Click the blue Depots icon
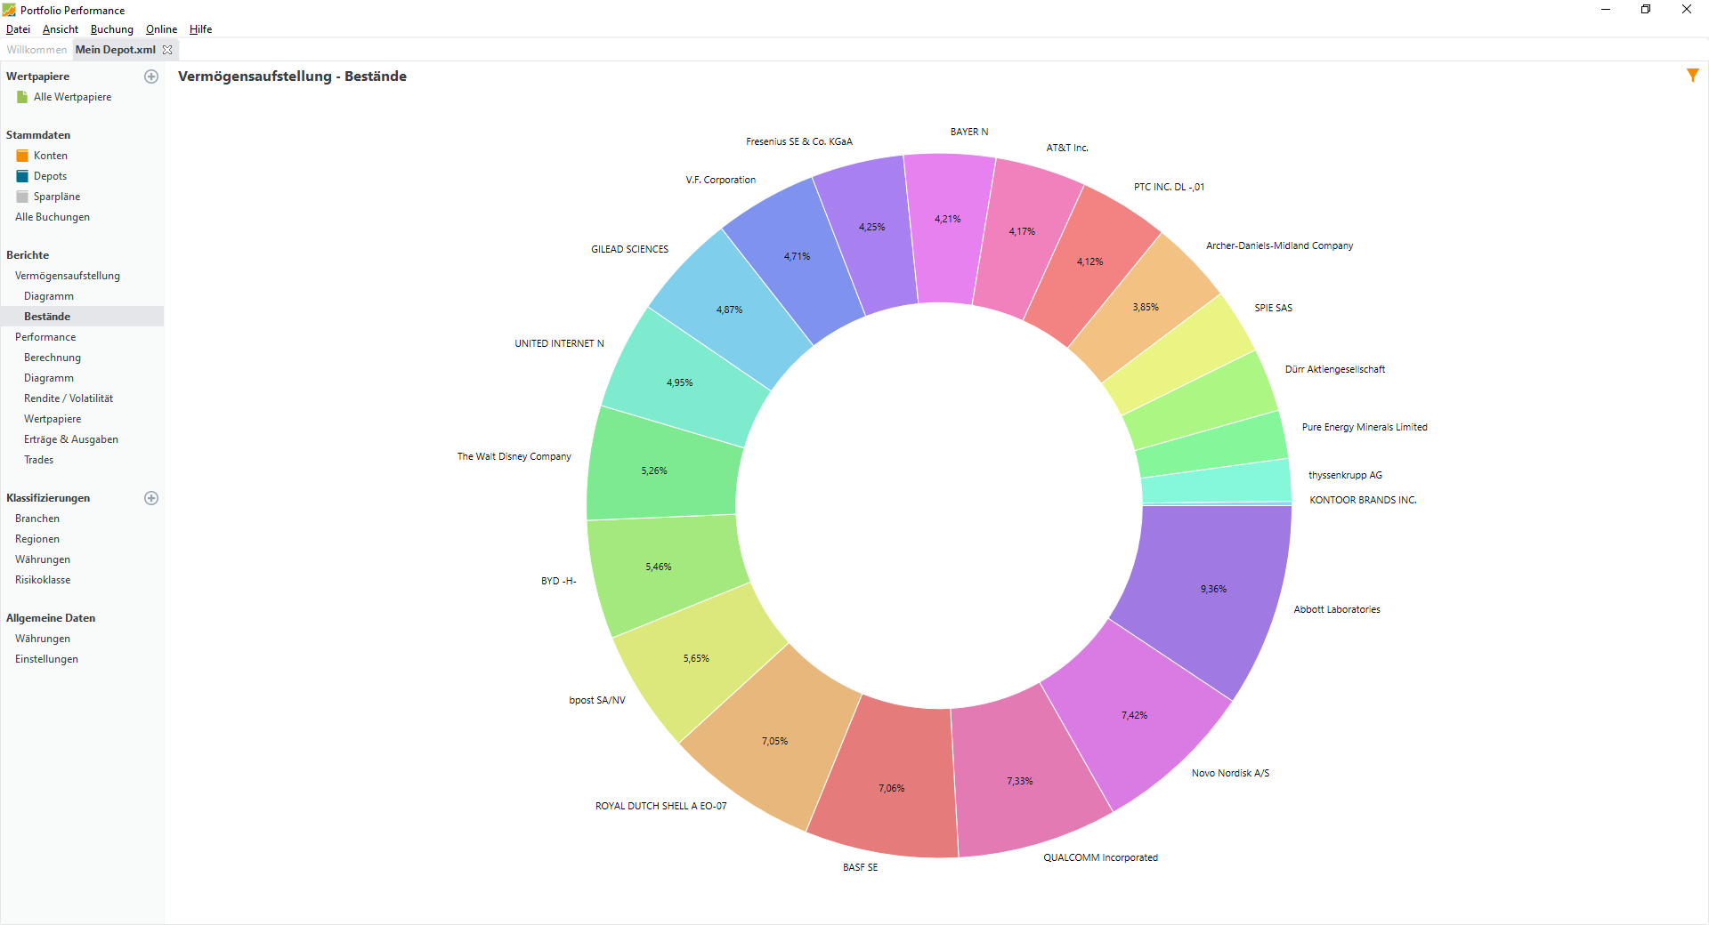The width and height of the screenshot is (1709, 925). coord(22,176)
